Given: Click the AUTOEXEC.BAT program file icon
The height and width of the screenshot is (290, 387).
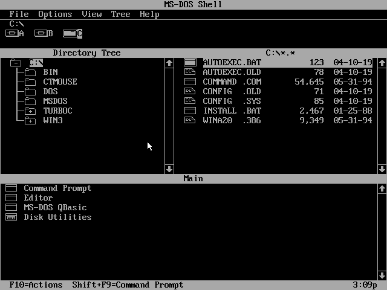Looking at the screenshot, I should pos(190,63).
